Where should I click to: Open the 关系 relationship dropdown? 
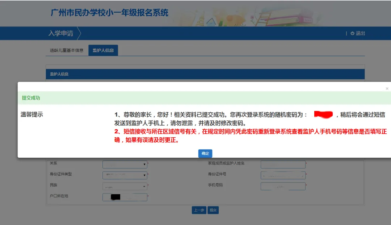click(x=125, y=164)
